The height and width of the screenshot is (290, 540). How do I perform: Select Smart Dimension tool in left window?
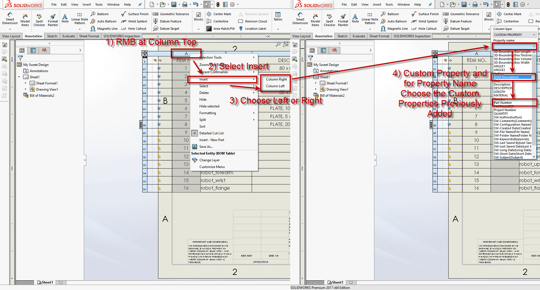[10, 19]
